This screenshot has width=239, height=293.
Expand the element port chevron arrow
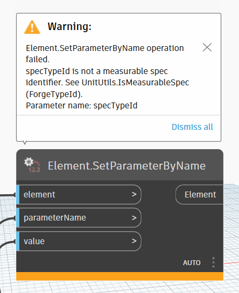[x=134, y=194]
